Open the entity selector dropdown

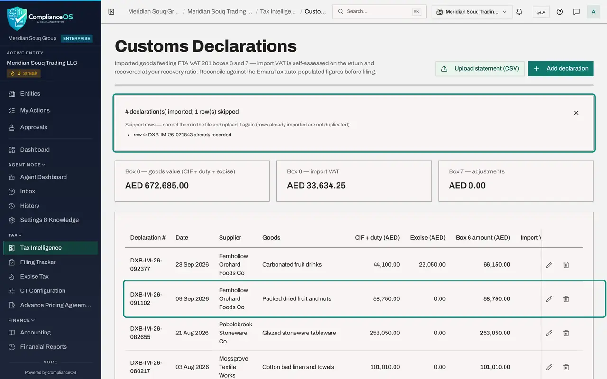tap(472, 12)
